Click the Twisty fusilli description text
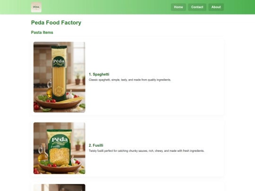This screenshot has width=255, height=191. (x=146, y=151)
